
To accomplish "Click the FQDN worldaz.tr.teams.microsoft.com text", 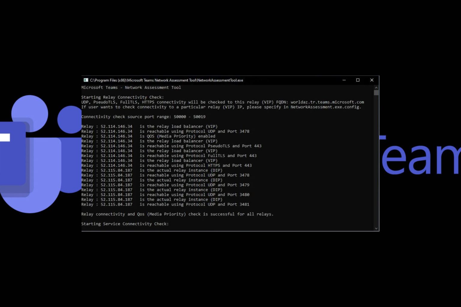I will (x=327, y=102).
